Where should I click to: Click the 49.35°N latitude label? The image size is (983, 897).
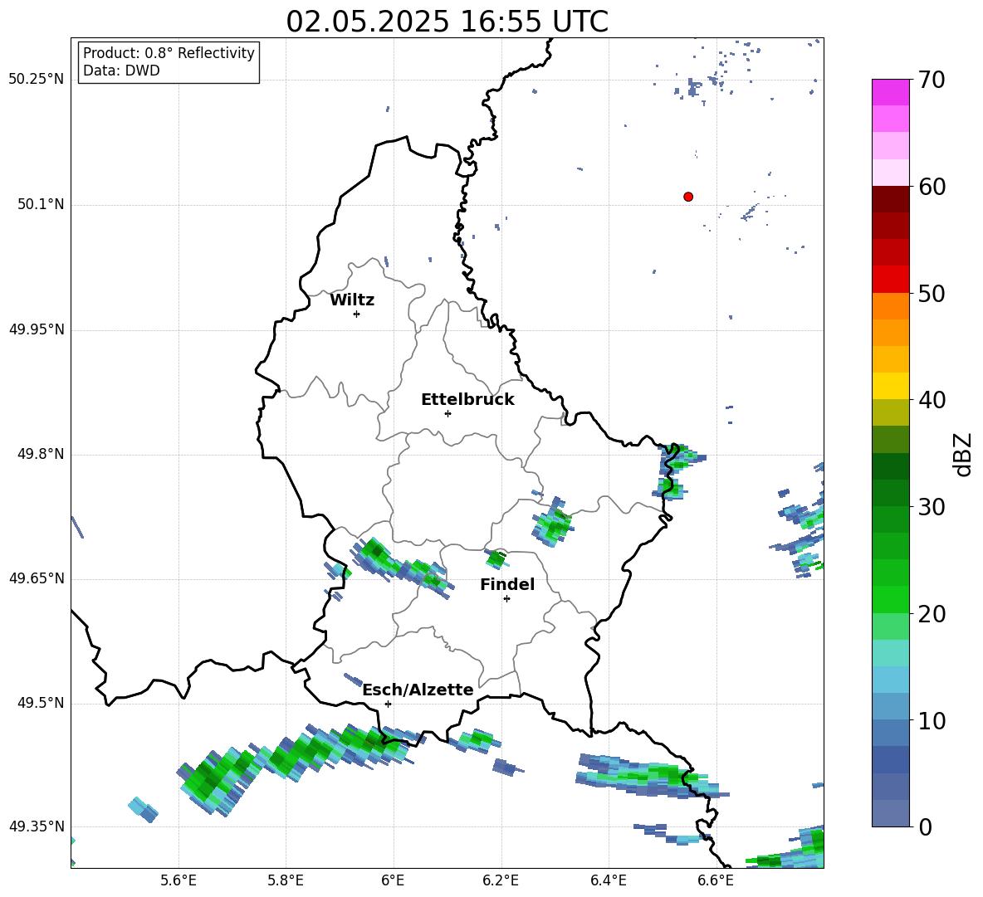point(37,826)
